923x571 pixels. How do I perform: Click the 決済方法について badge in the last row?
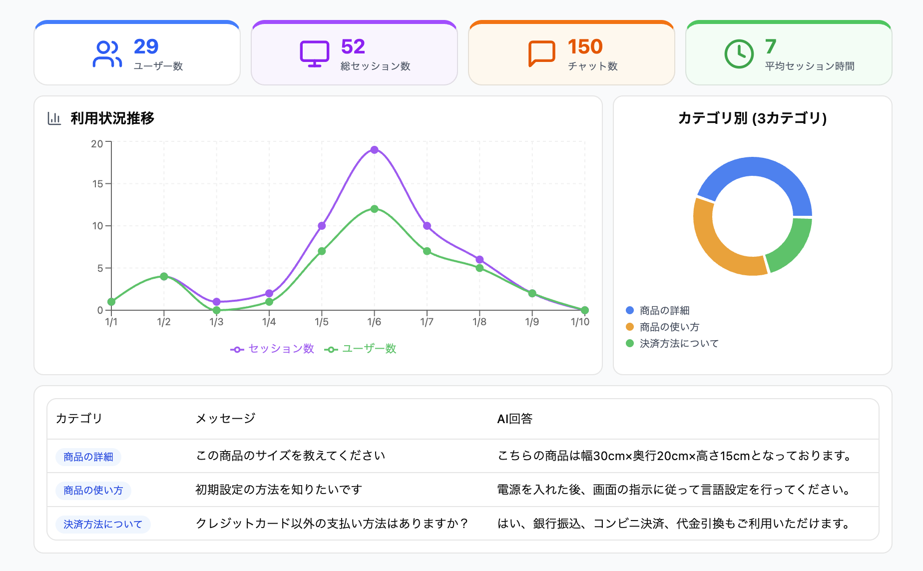(x=102, y=524)
